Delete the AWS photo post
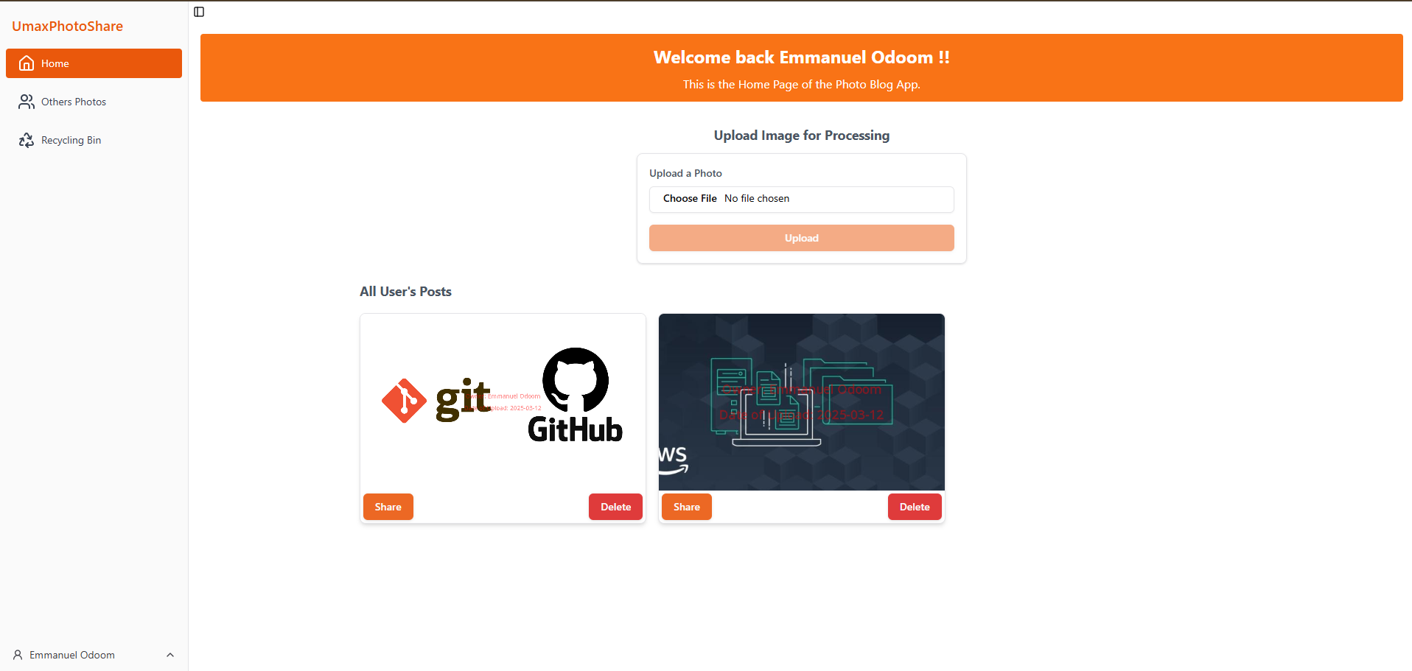1412x671 pixels. [914, 507]
